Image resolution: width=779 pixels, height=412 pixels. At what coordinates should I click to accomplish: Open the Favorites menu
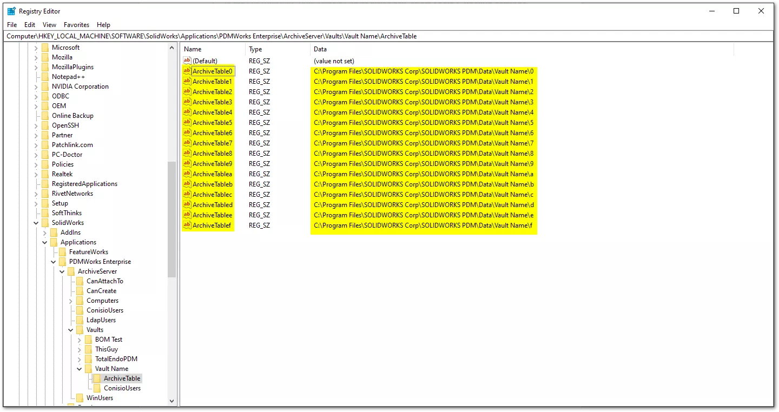(76, 25)
